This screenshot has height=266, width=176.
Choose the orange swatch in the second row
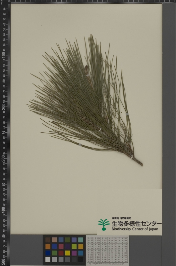point(48,246)
